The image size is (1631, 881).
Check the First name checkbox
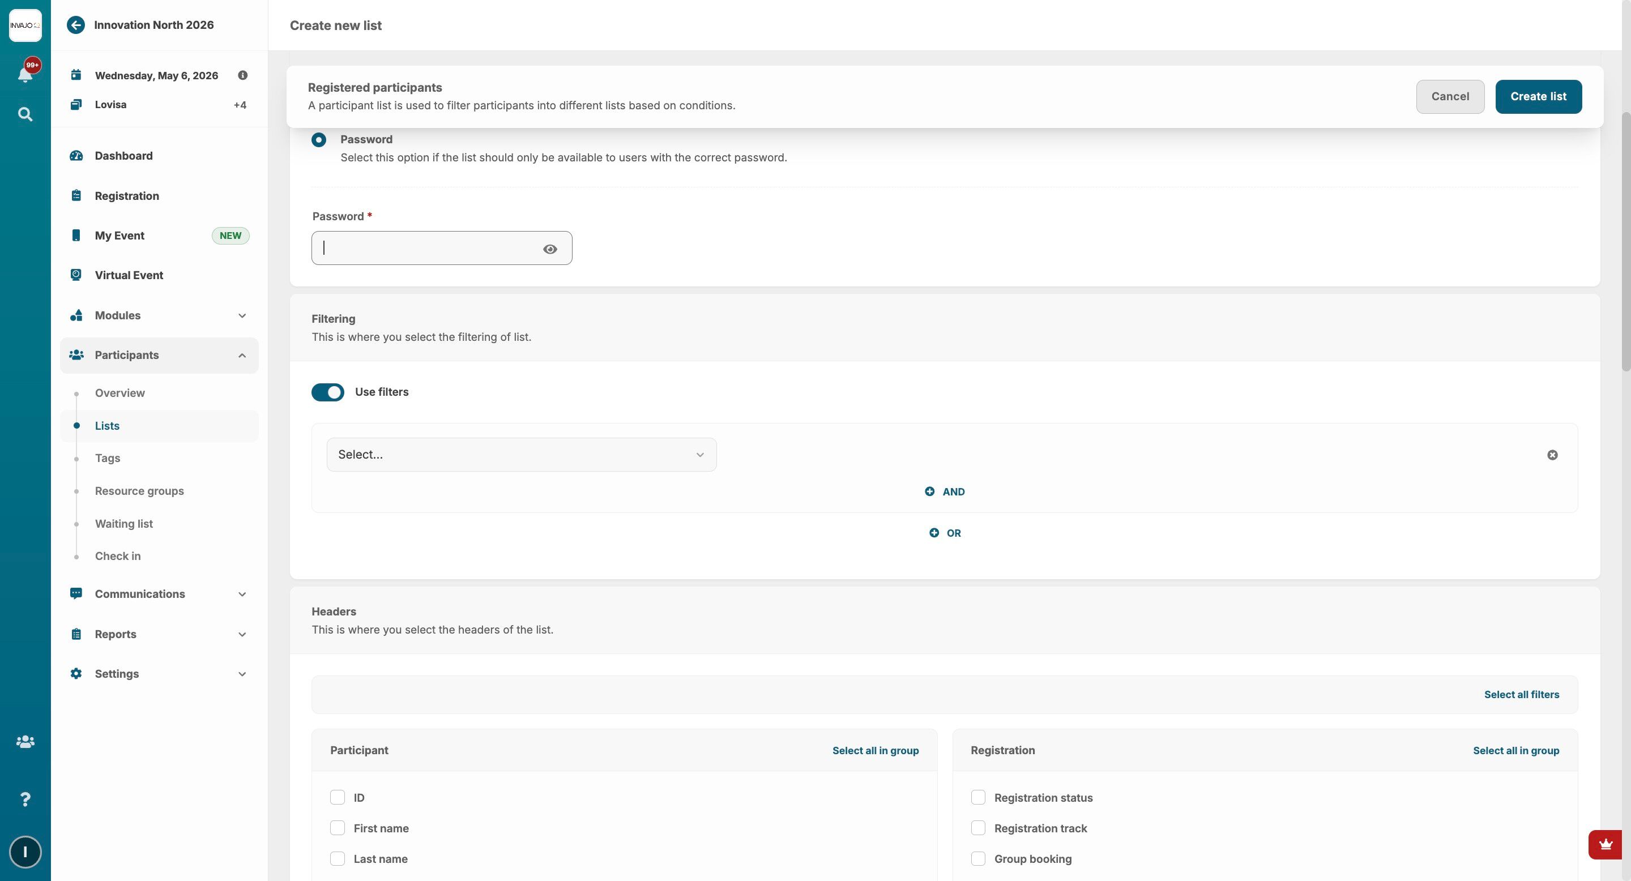(338, 828)
